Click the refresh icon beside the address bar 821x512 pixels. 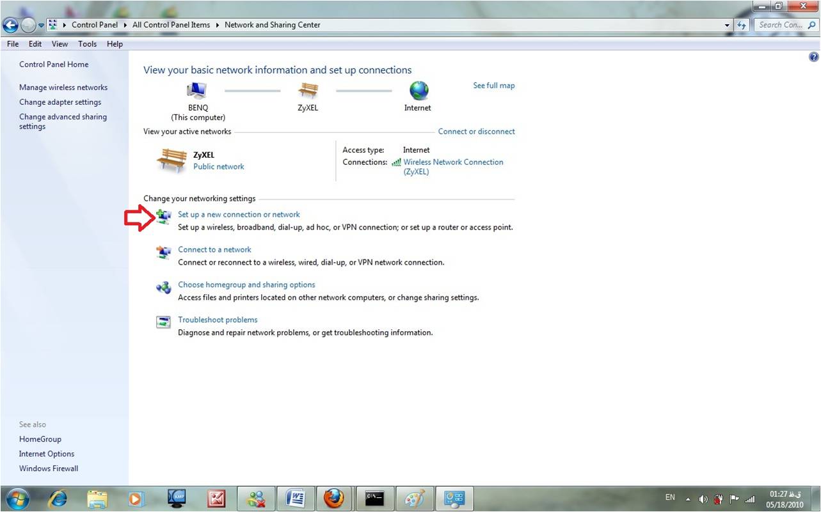[x=742, y=25]
